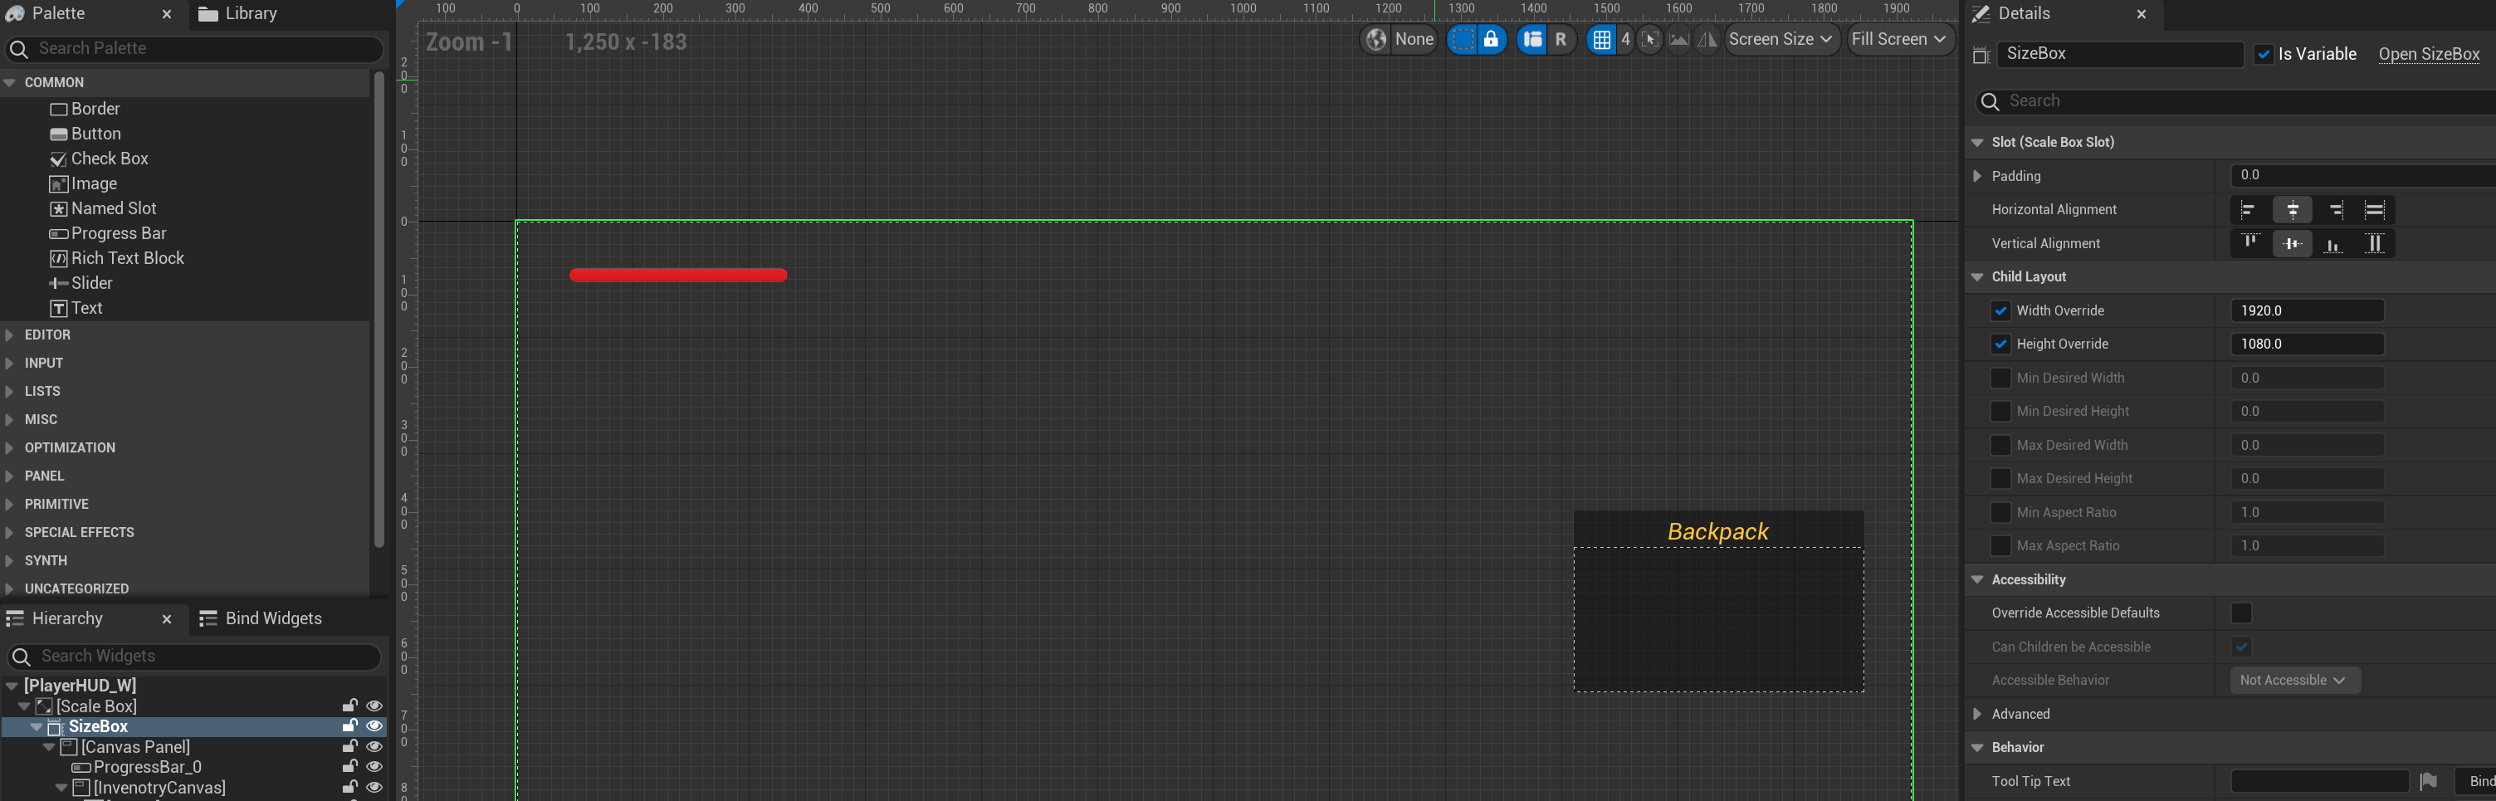Viewport: 2496px width, 801px height.
Task: Lock the SizeBox widget in hierarchy
Action: coord(349,726)
